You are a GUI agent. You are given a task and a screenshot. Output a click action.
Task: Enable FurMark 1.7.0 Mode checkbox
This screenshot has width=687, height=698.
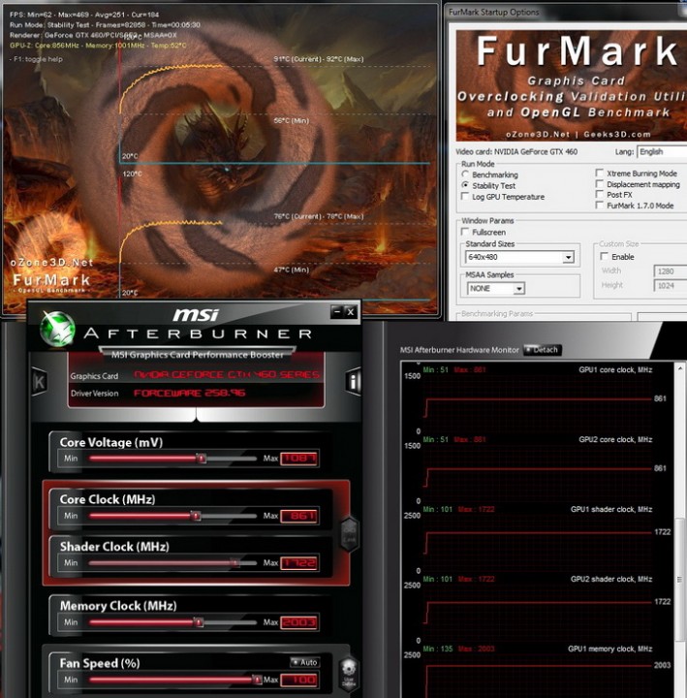pos(600,206)
